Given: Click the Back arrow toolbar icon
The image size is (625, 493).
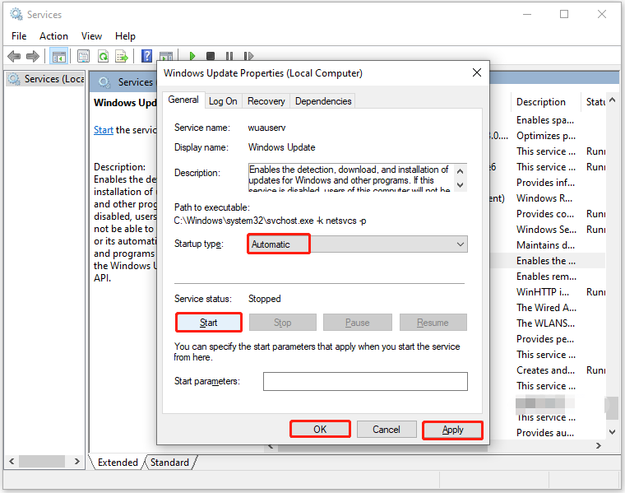Looking at the screenshot, I should coord(14,56).
